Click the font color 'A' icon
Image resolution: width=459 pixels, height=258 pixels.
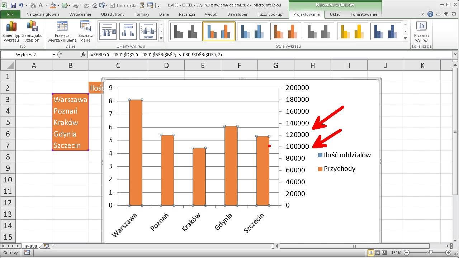41,5
